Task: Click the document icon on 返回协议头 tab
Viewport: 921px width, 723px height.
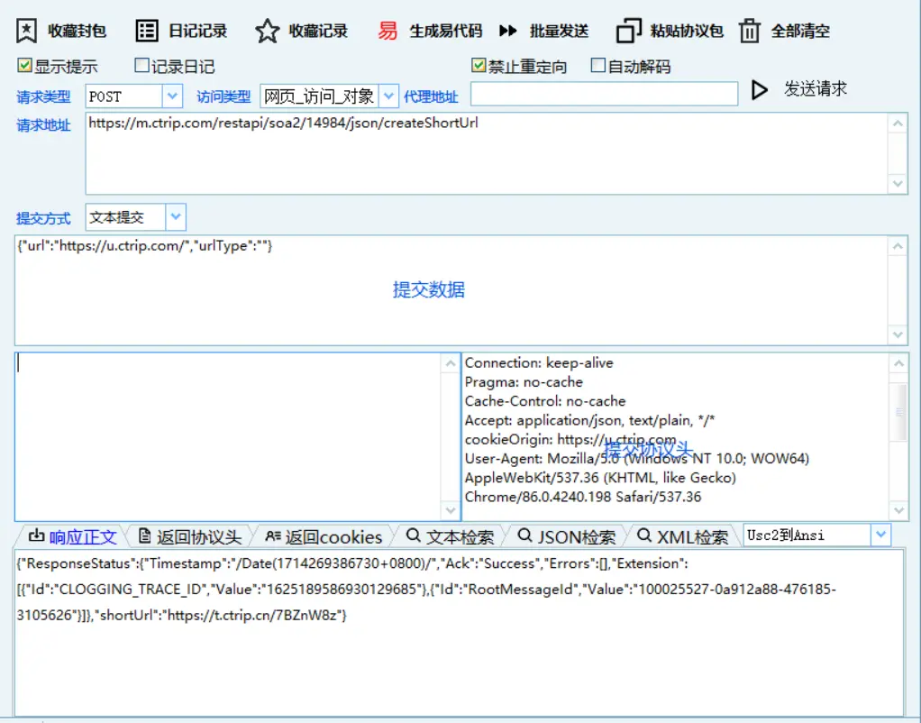Action: 144,535
